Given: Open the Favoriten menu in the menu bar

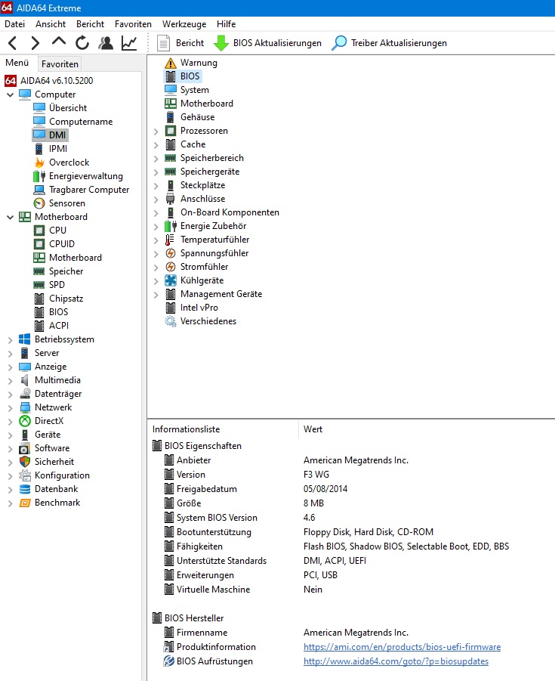Looking at the screenshot, I should [133, 24].
